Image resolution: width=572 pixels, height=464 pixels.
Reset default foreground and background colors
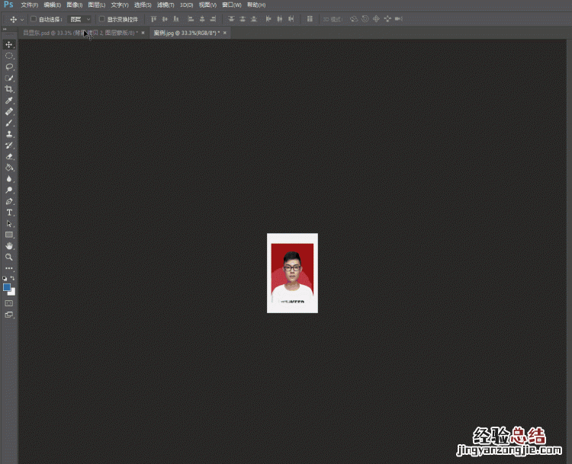tap(5, 278)
